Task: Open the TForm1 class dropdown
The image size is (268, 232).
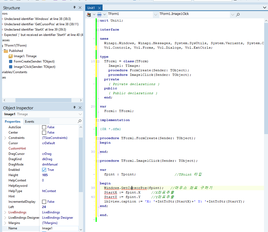Action: [155, 14]
